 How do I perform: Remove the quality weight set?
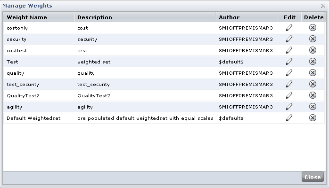pyautogui.click(x=313, y=73)
